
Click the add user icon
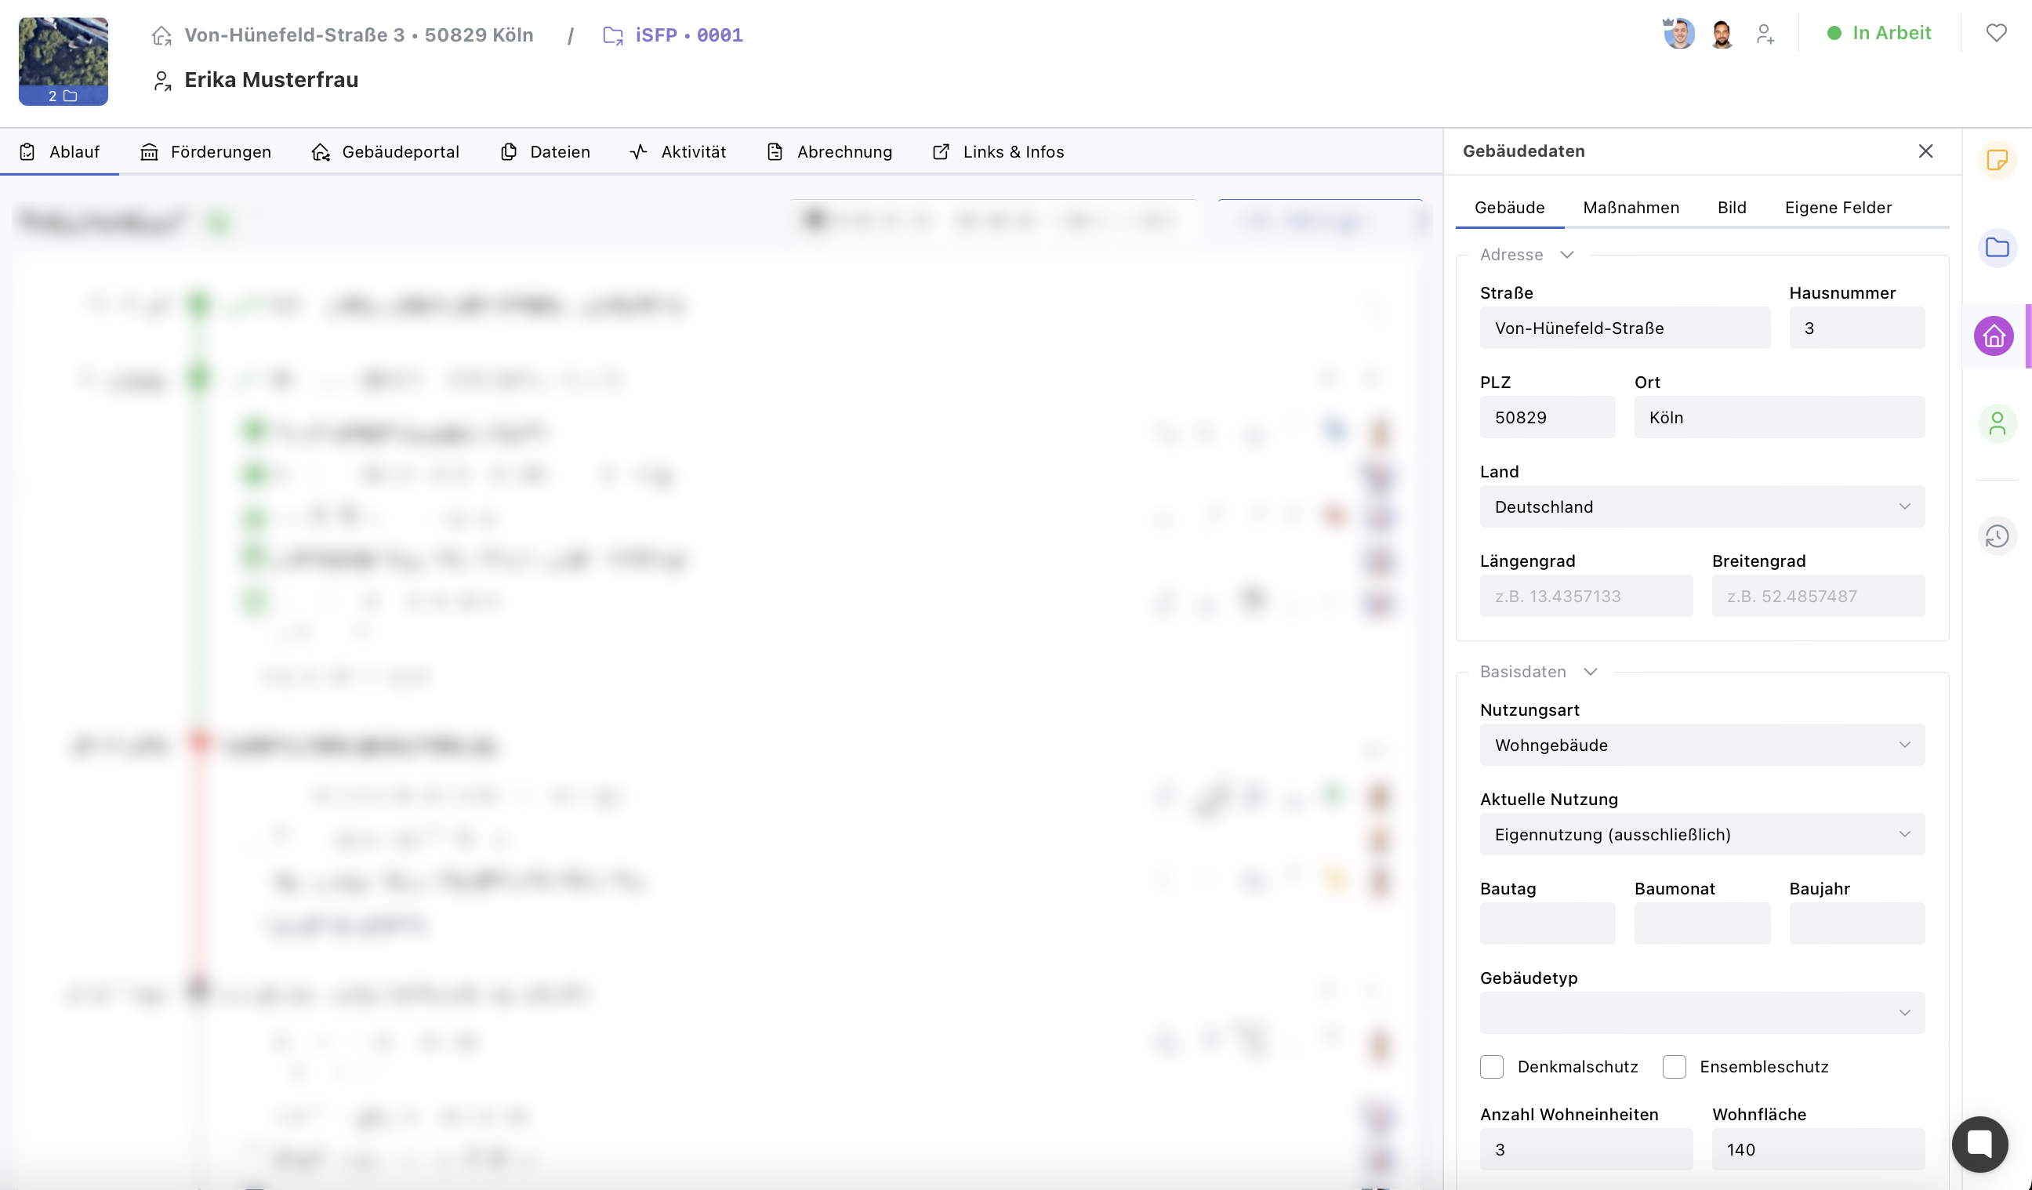(x=1765, y=34)
